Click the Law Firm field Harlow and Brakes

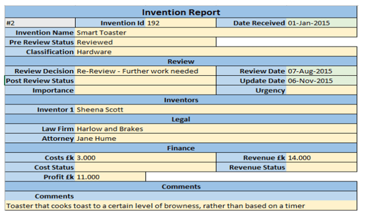[x=216, y=129]
